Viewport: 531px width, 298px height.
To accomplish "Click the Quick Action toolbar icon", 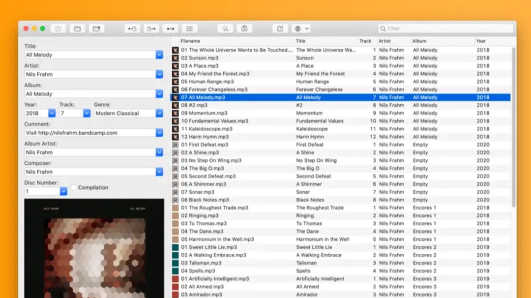I will [244, 29].
